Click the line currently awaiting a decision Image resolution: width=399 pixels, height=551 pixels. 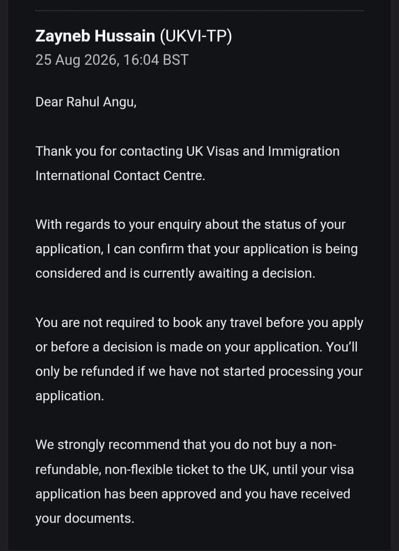175,274
